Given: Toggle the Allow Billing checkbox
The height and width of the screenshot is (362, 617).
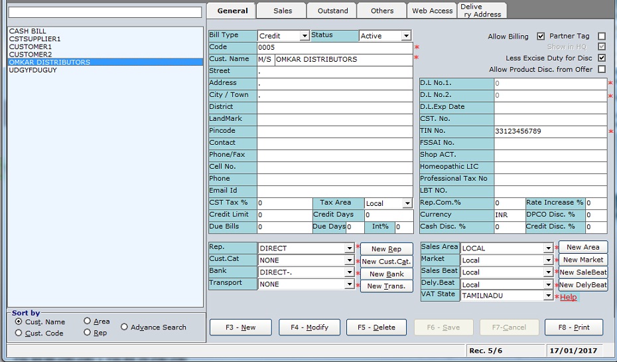Looking at the screenshot, I should pos(541,37).
